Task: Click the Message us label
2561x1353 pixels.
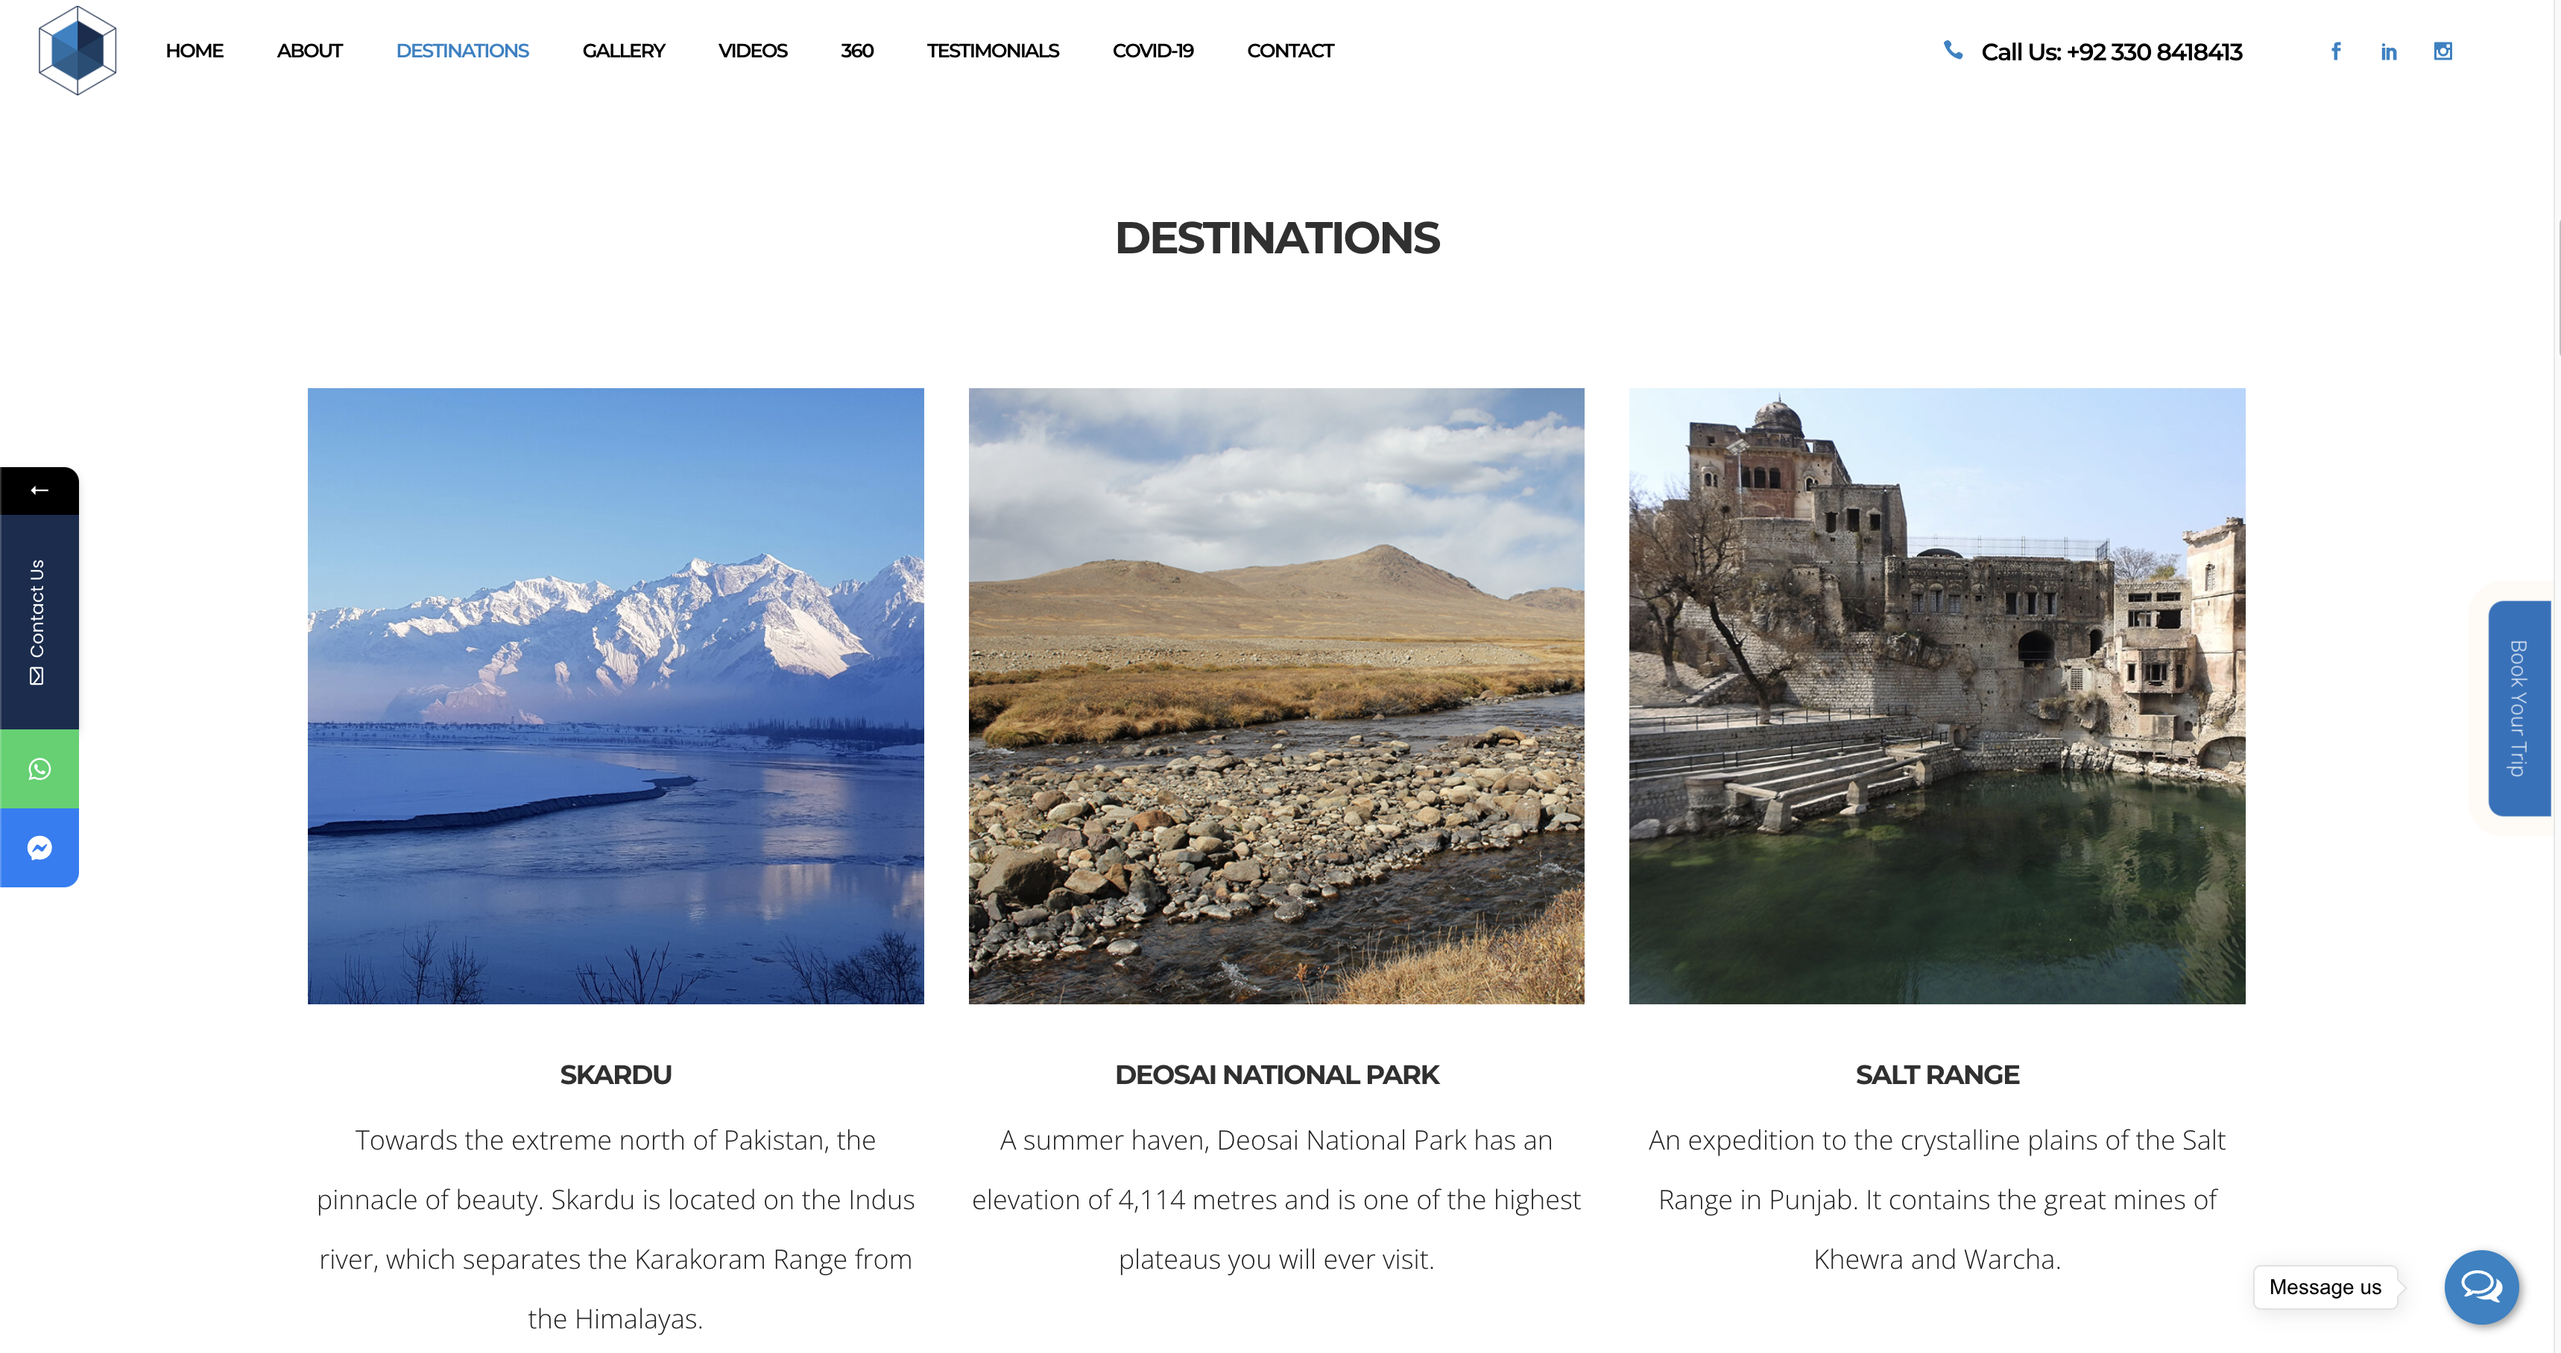Action: point(2325,1287)
